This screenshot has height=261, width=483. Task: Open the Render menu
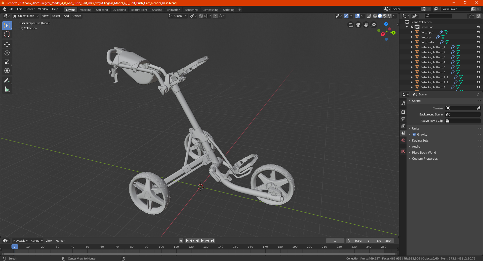click(x=30, y=9)
